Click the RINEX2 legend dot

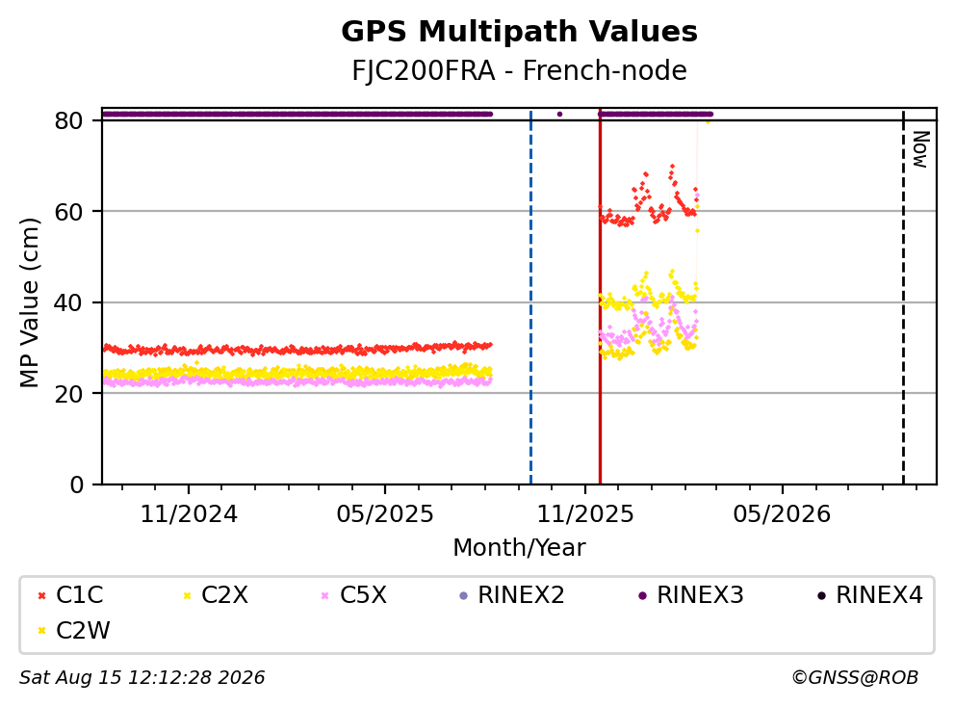[463, 595]
